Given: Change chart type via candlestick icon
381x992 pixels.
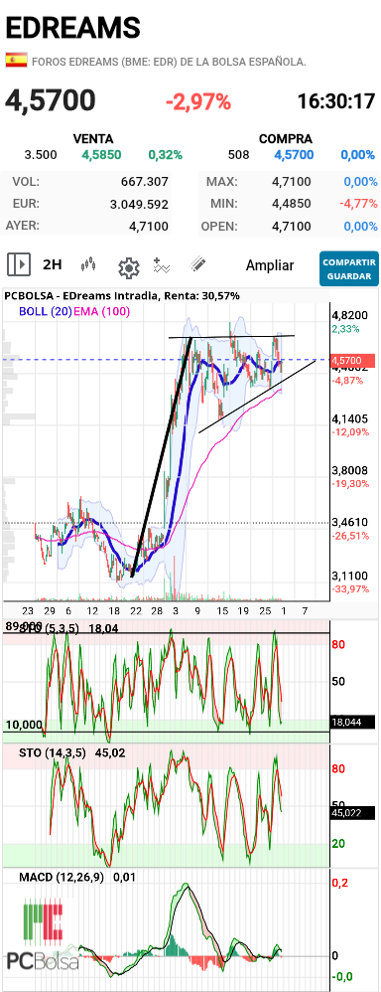Looking at the screenshot, I should coord(89,264).
